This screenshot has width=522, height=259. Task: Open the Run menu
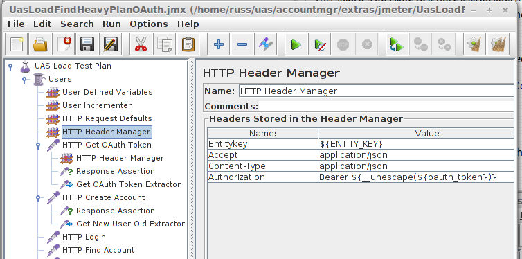point(111,24)
